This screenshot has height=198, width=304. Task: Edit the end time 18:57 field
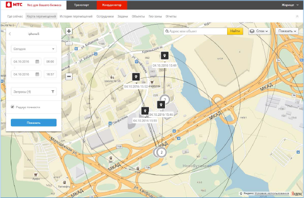click(50, 74)
